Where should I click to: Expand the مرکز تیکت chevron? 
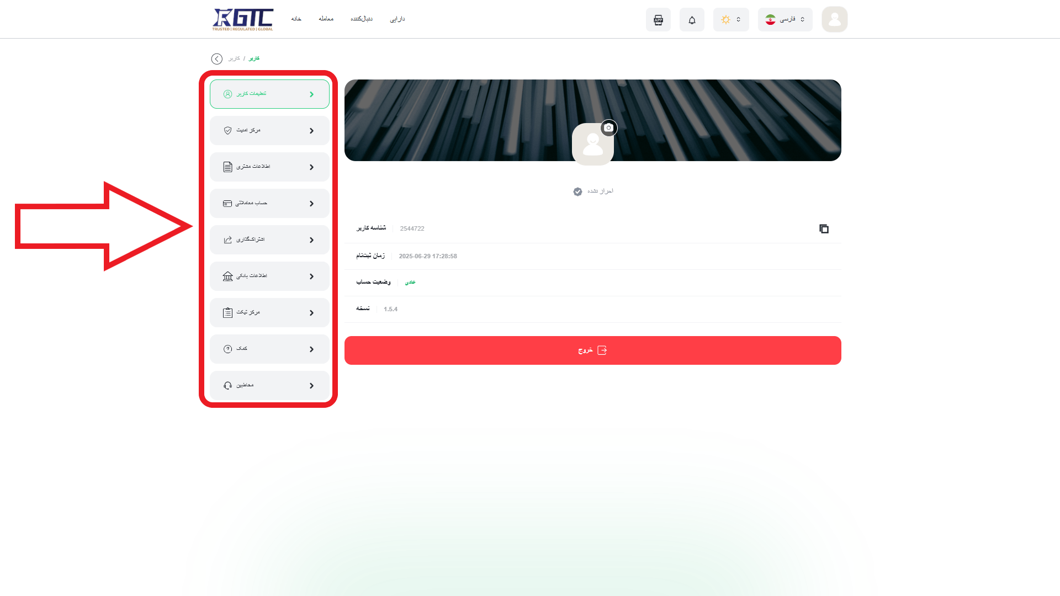pos(311,313)
